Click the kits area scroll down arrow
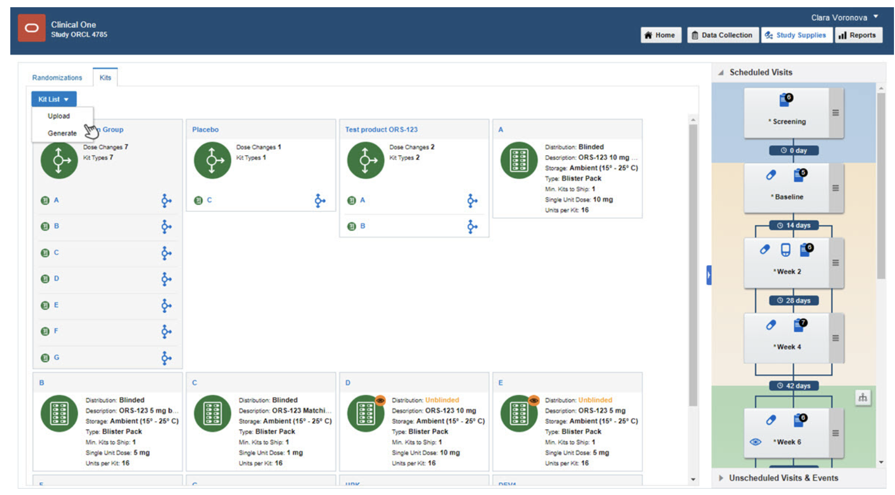Image resolution: width=895 pixels, height=495 pixels. [x=693, y=480]
